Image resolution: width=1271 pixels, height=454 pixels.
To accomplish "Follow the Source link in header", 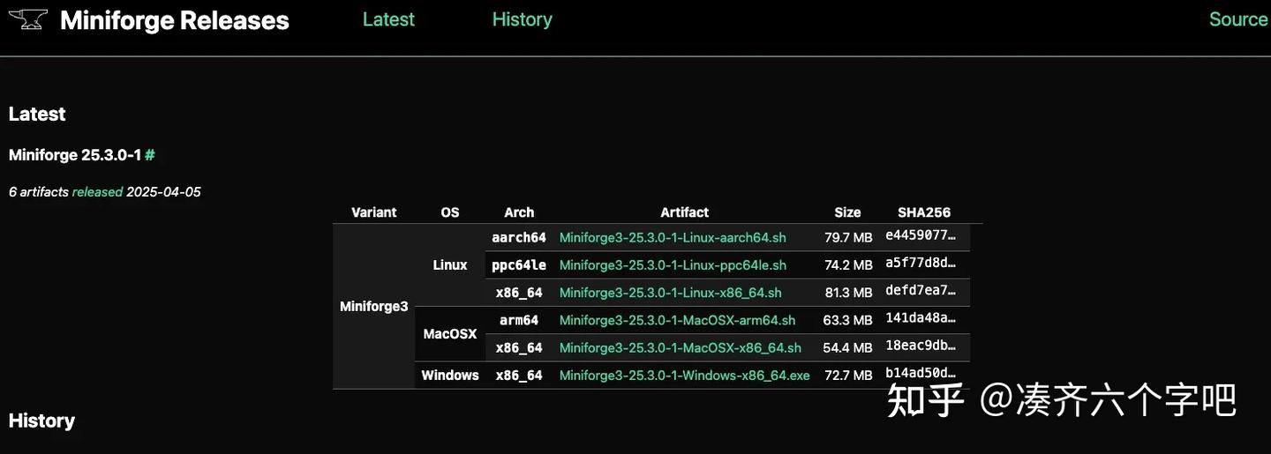I will click(x=1237, y=19).
